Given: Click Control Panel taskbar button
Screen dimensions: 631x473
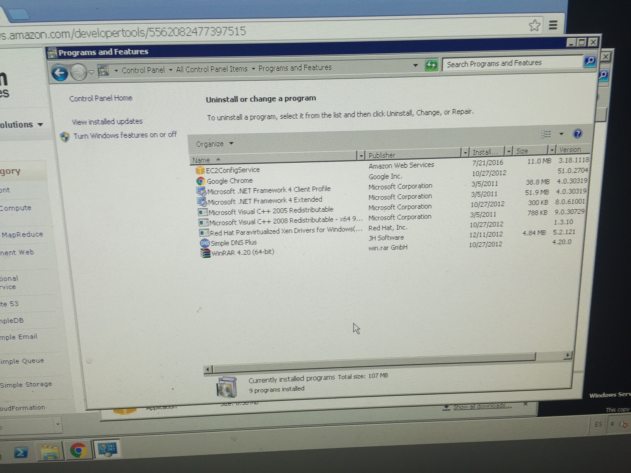Looking at the screenshot, I should pos(107,449).
